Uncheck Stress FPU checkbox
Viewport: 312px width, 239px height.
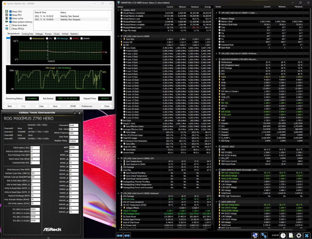click(x=11, y=15)
